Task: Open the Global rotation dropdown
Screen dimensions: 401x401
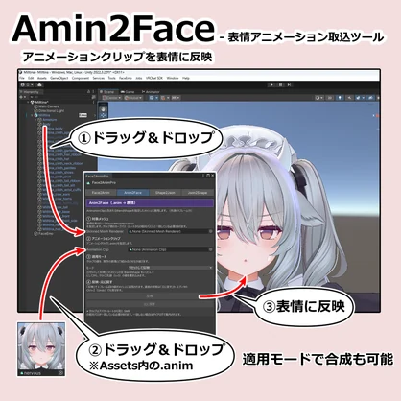Action: tap(133, 98)
